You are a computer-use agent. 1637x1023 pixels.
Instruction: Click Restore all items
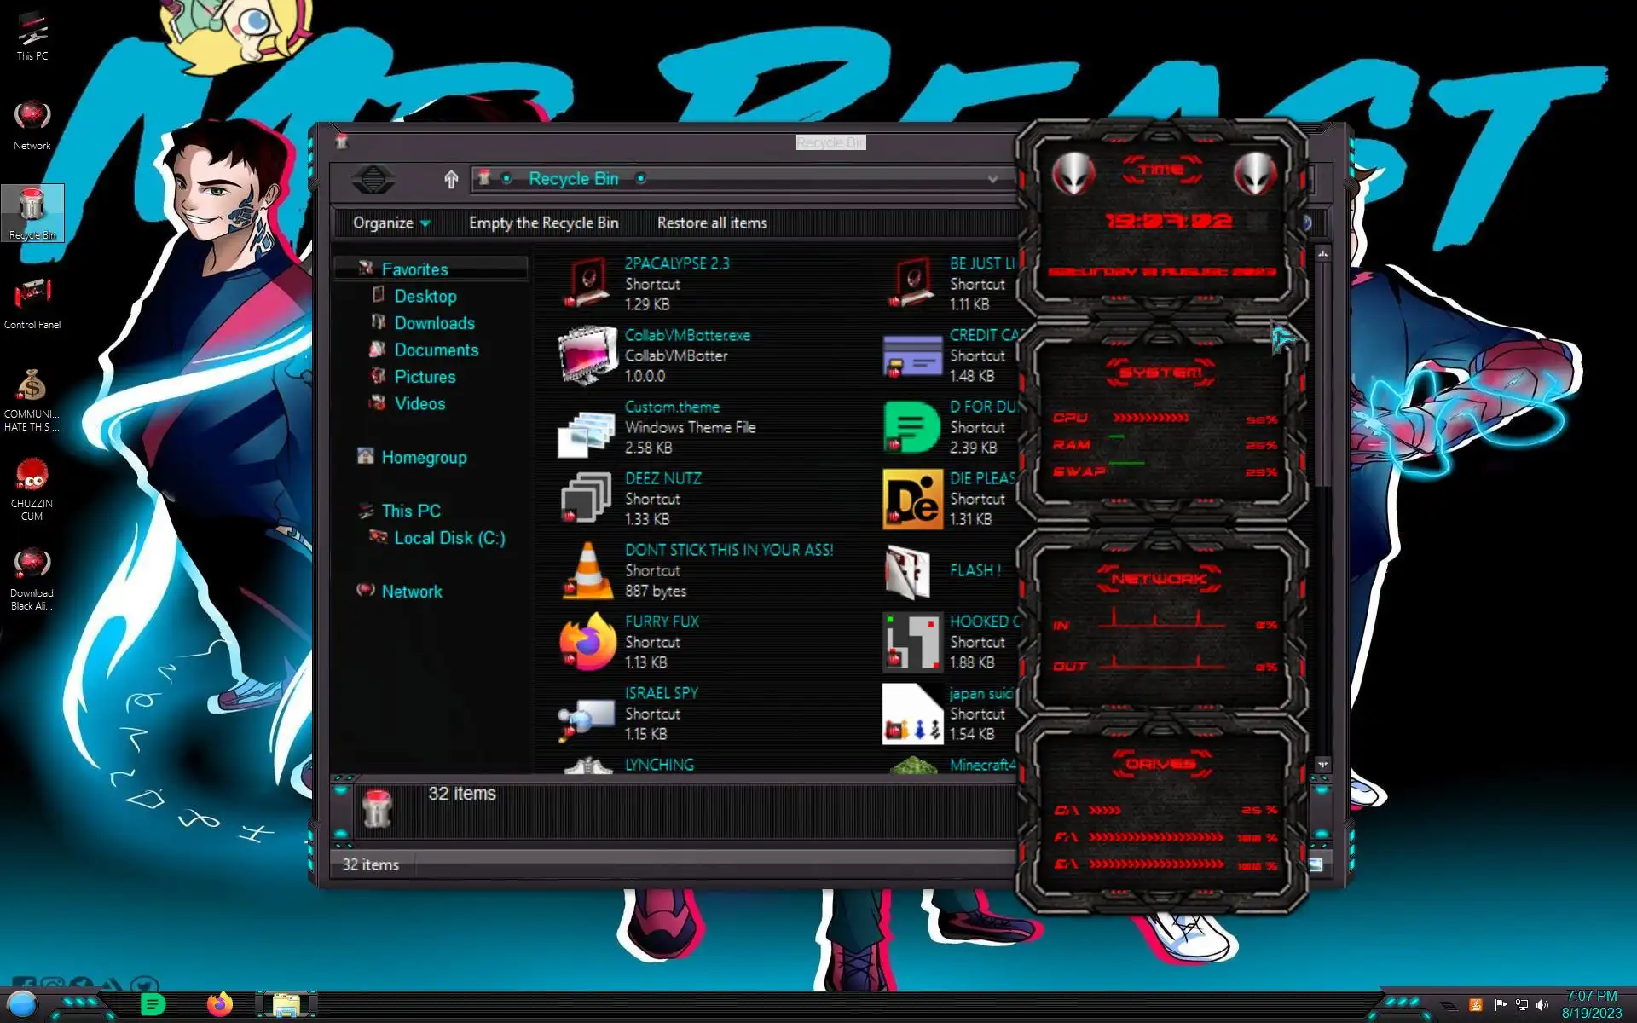712,223
